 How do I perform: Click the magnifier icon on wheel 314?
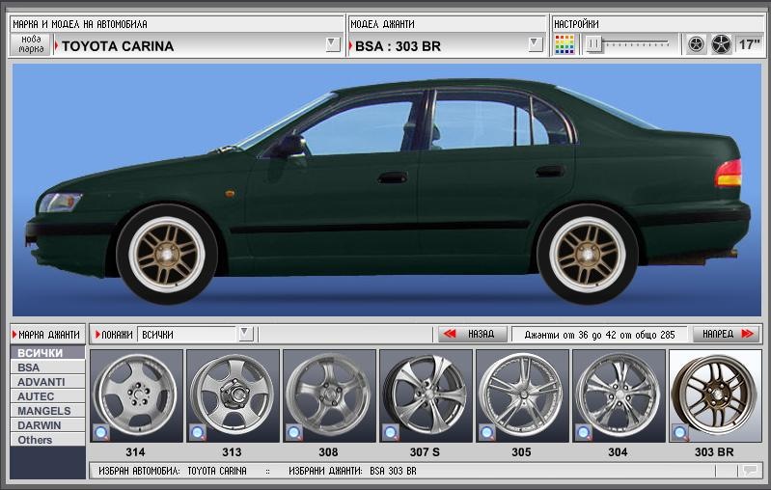click(x=101, y=432)
